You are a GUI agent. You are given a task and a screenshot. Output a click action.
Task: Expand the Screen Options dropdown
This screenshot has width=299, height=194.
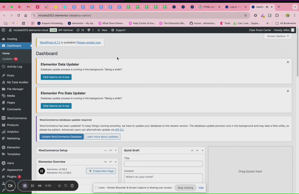tap(278, 36)
